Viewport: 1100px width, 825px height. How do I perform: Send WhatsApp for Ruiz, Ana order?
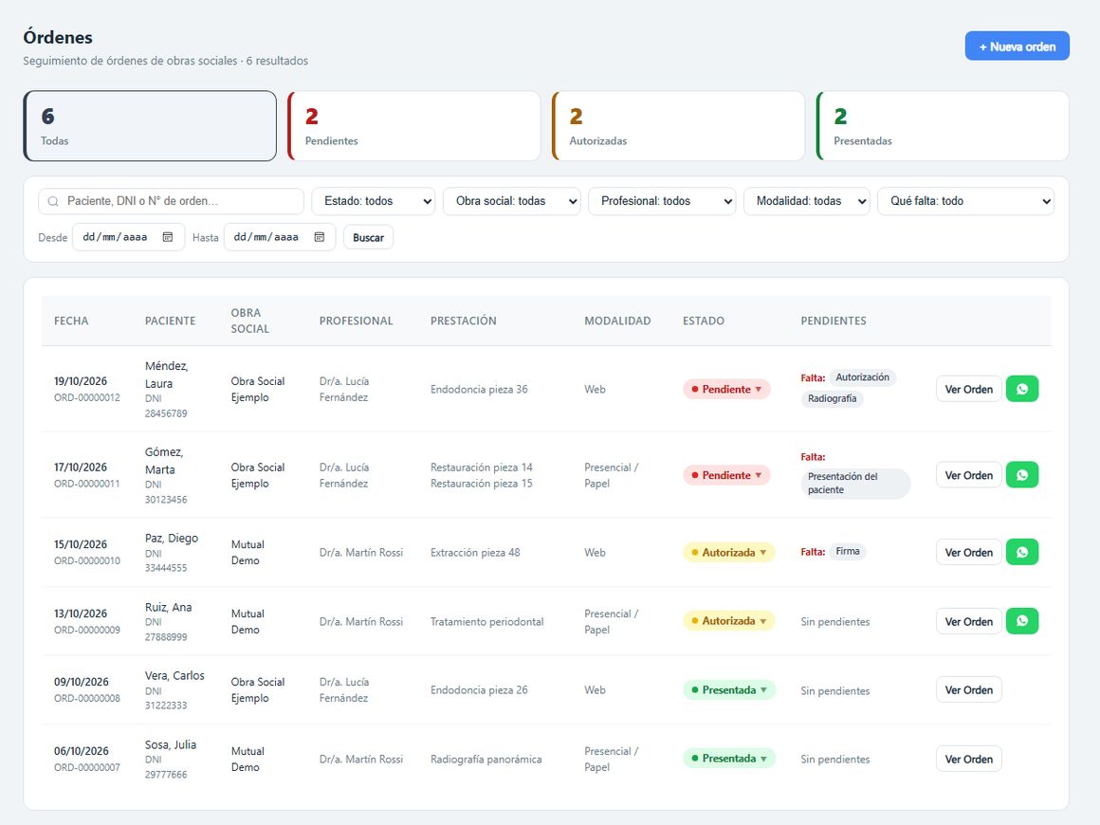coord(1022,621)
